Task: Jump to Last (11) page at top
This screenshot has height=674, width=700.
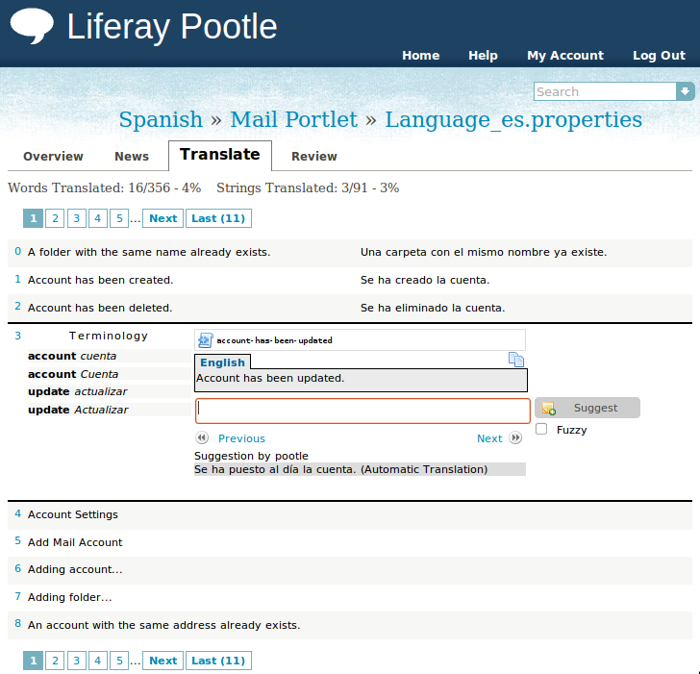Action: point(218,218)
